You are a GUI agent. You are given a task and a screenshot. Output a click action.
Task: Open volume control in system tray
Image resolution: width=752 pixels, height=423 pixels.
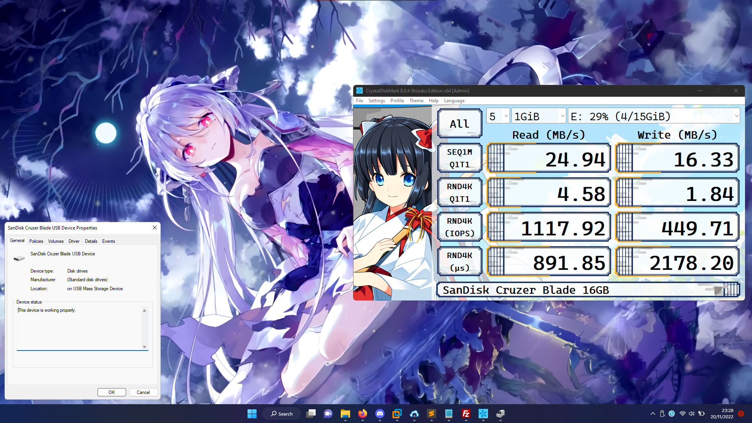(692, 414)
